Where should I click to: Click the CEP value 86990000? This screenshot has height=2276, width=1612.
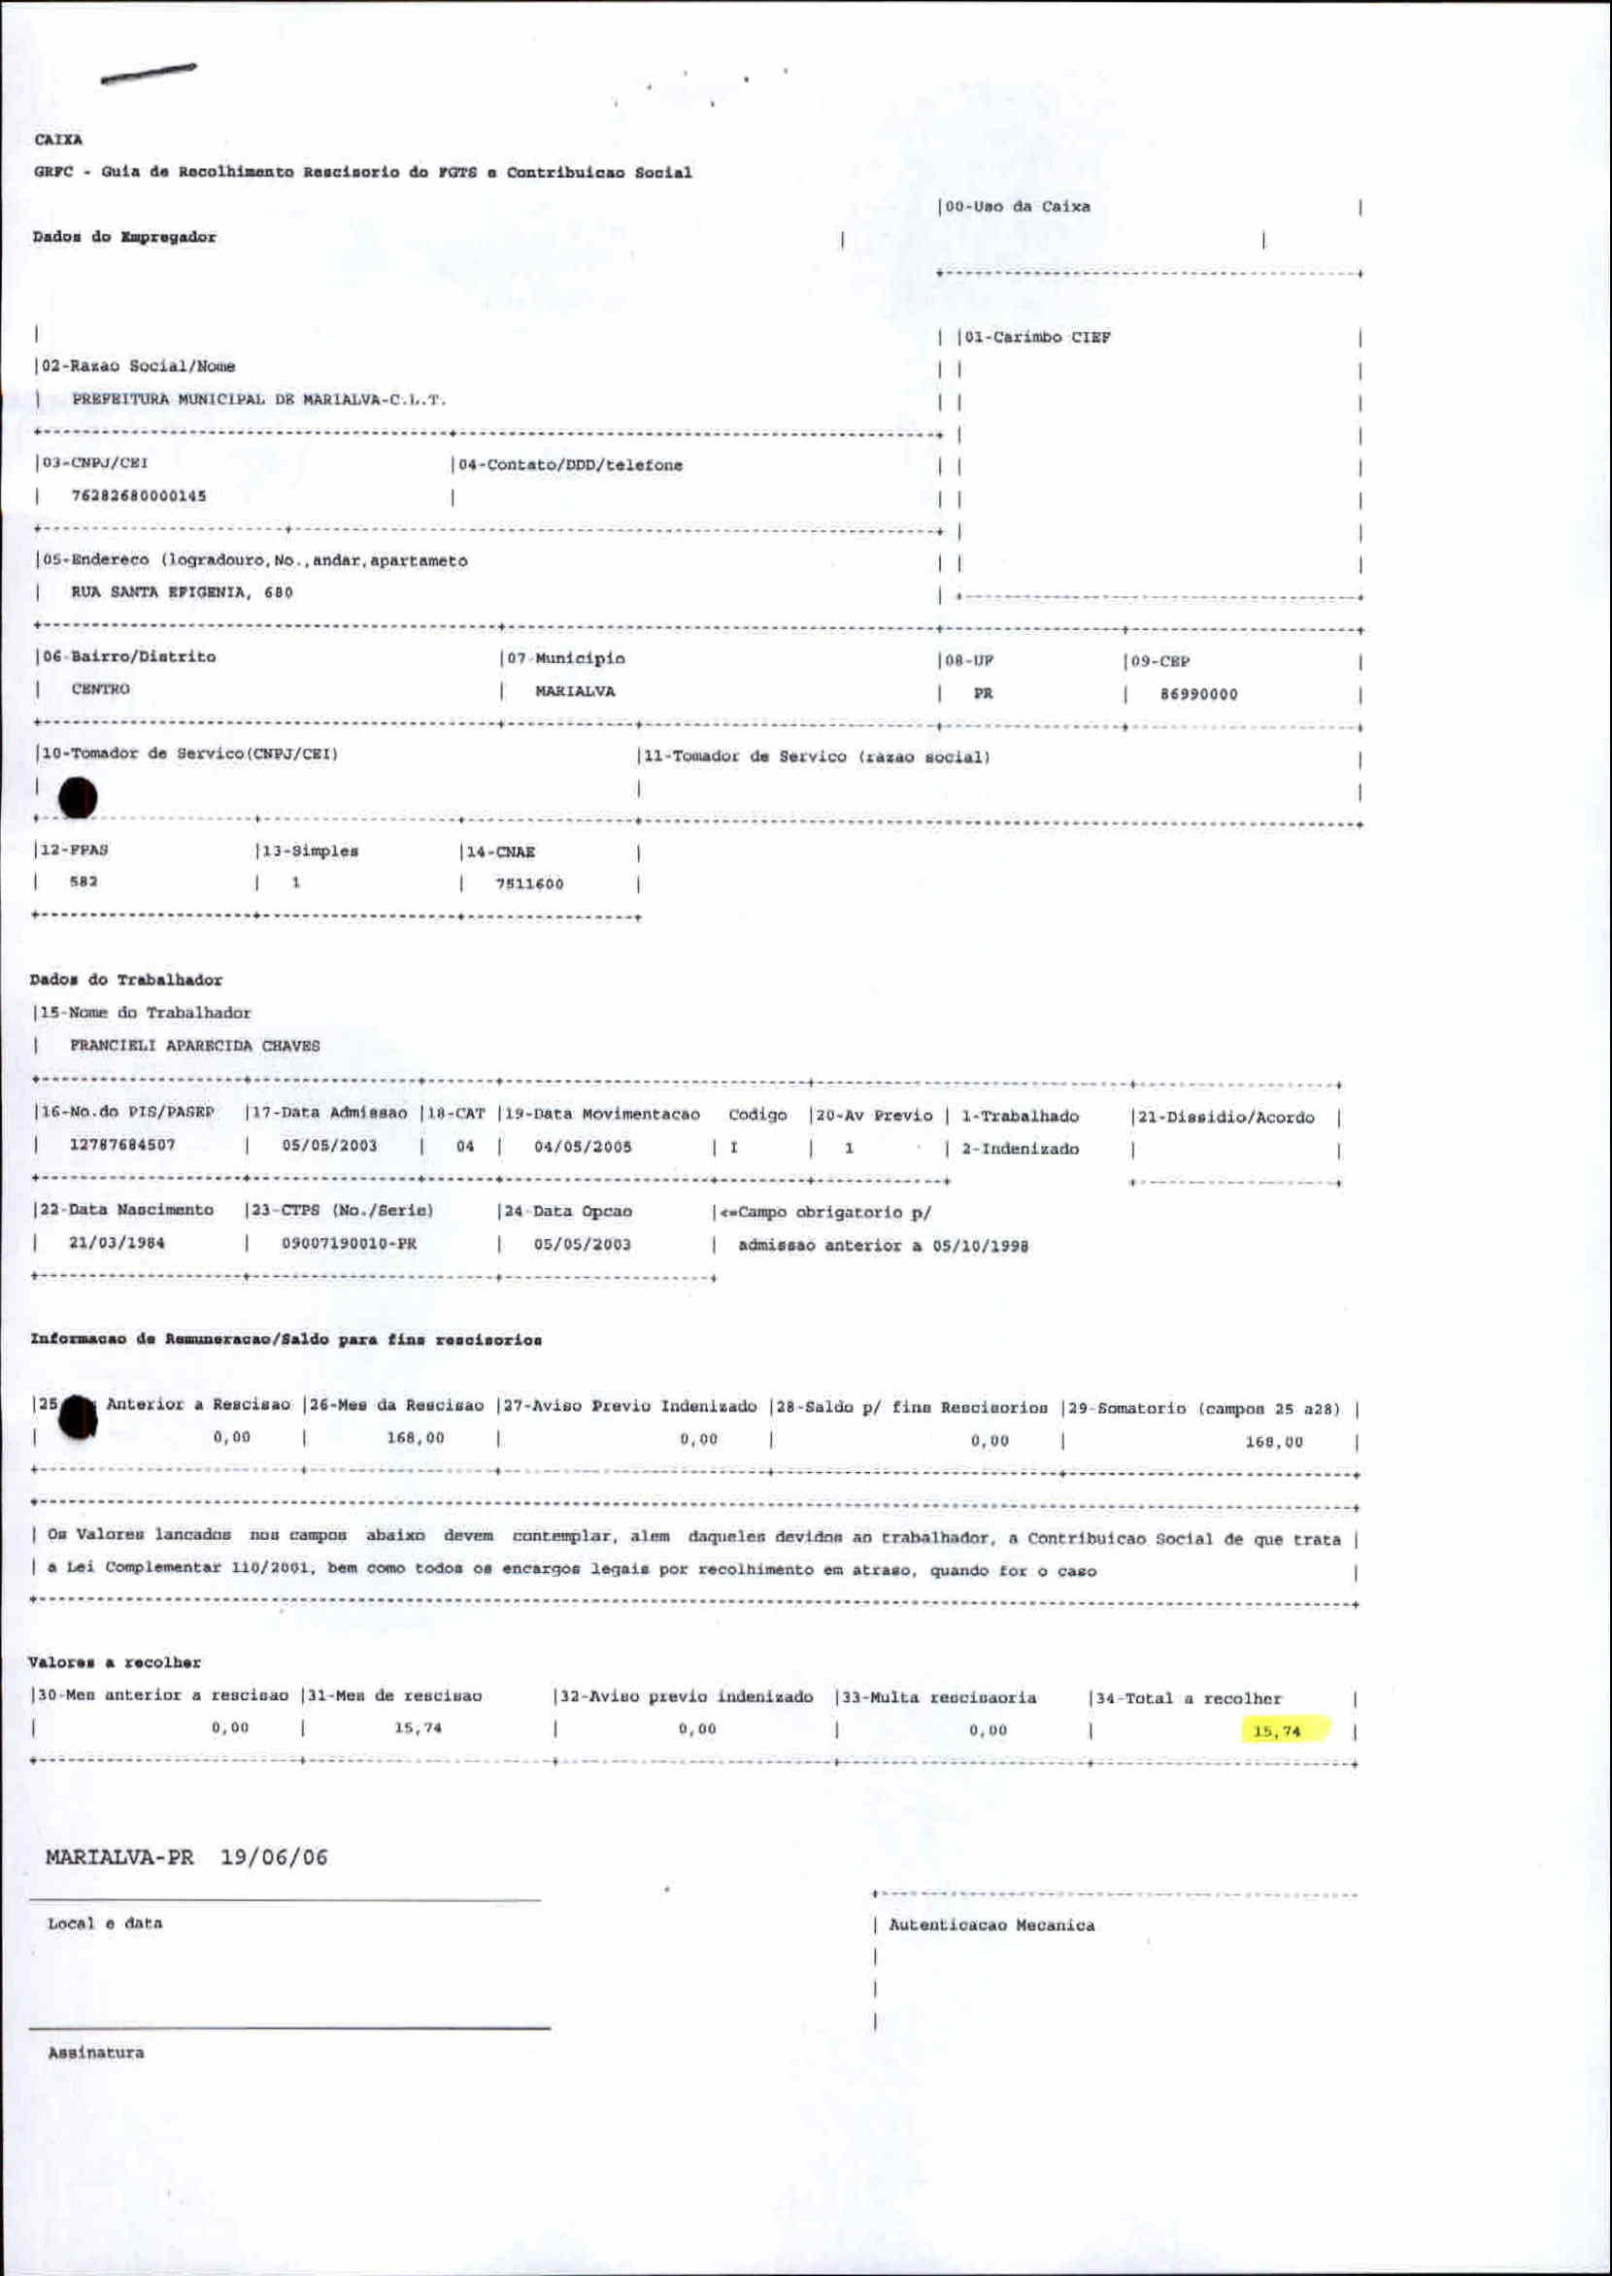pos(1199,695)
